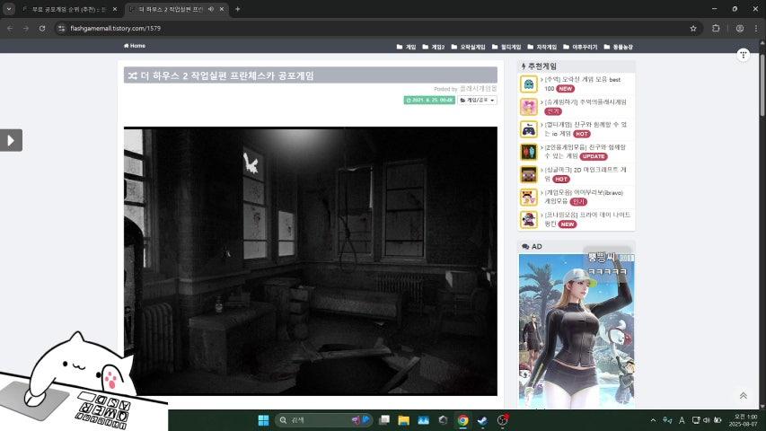
Task: Open the 친구와 함께 io 게임 link
Action: click(x=586, y=129)
